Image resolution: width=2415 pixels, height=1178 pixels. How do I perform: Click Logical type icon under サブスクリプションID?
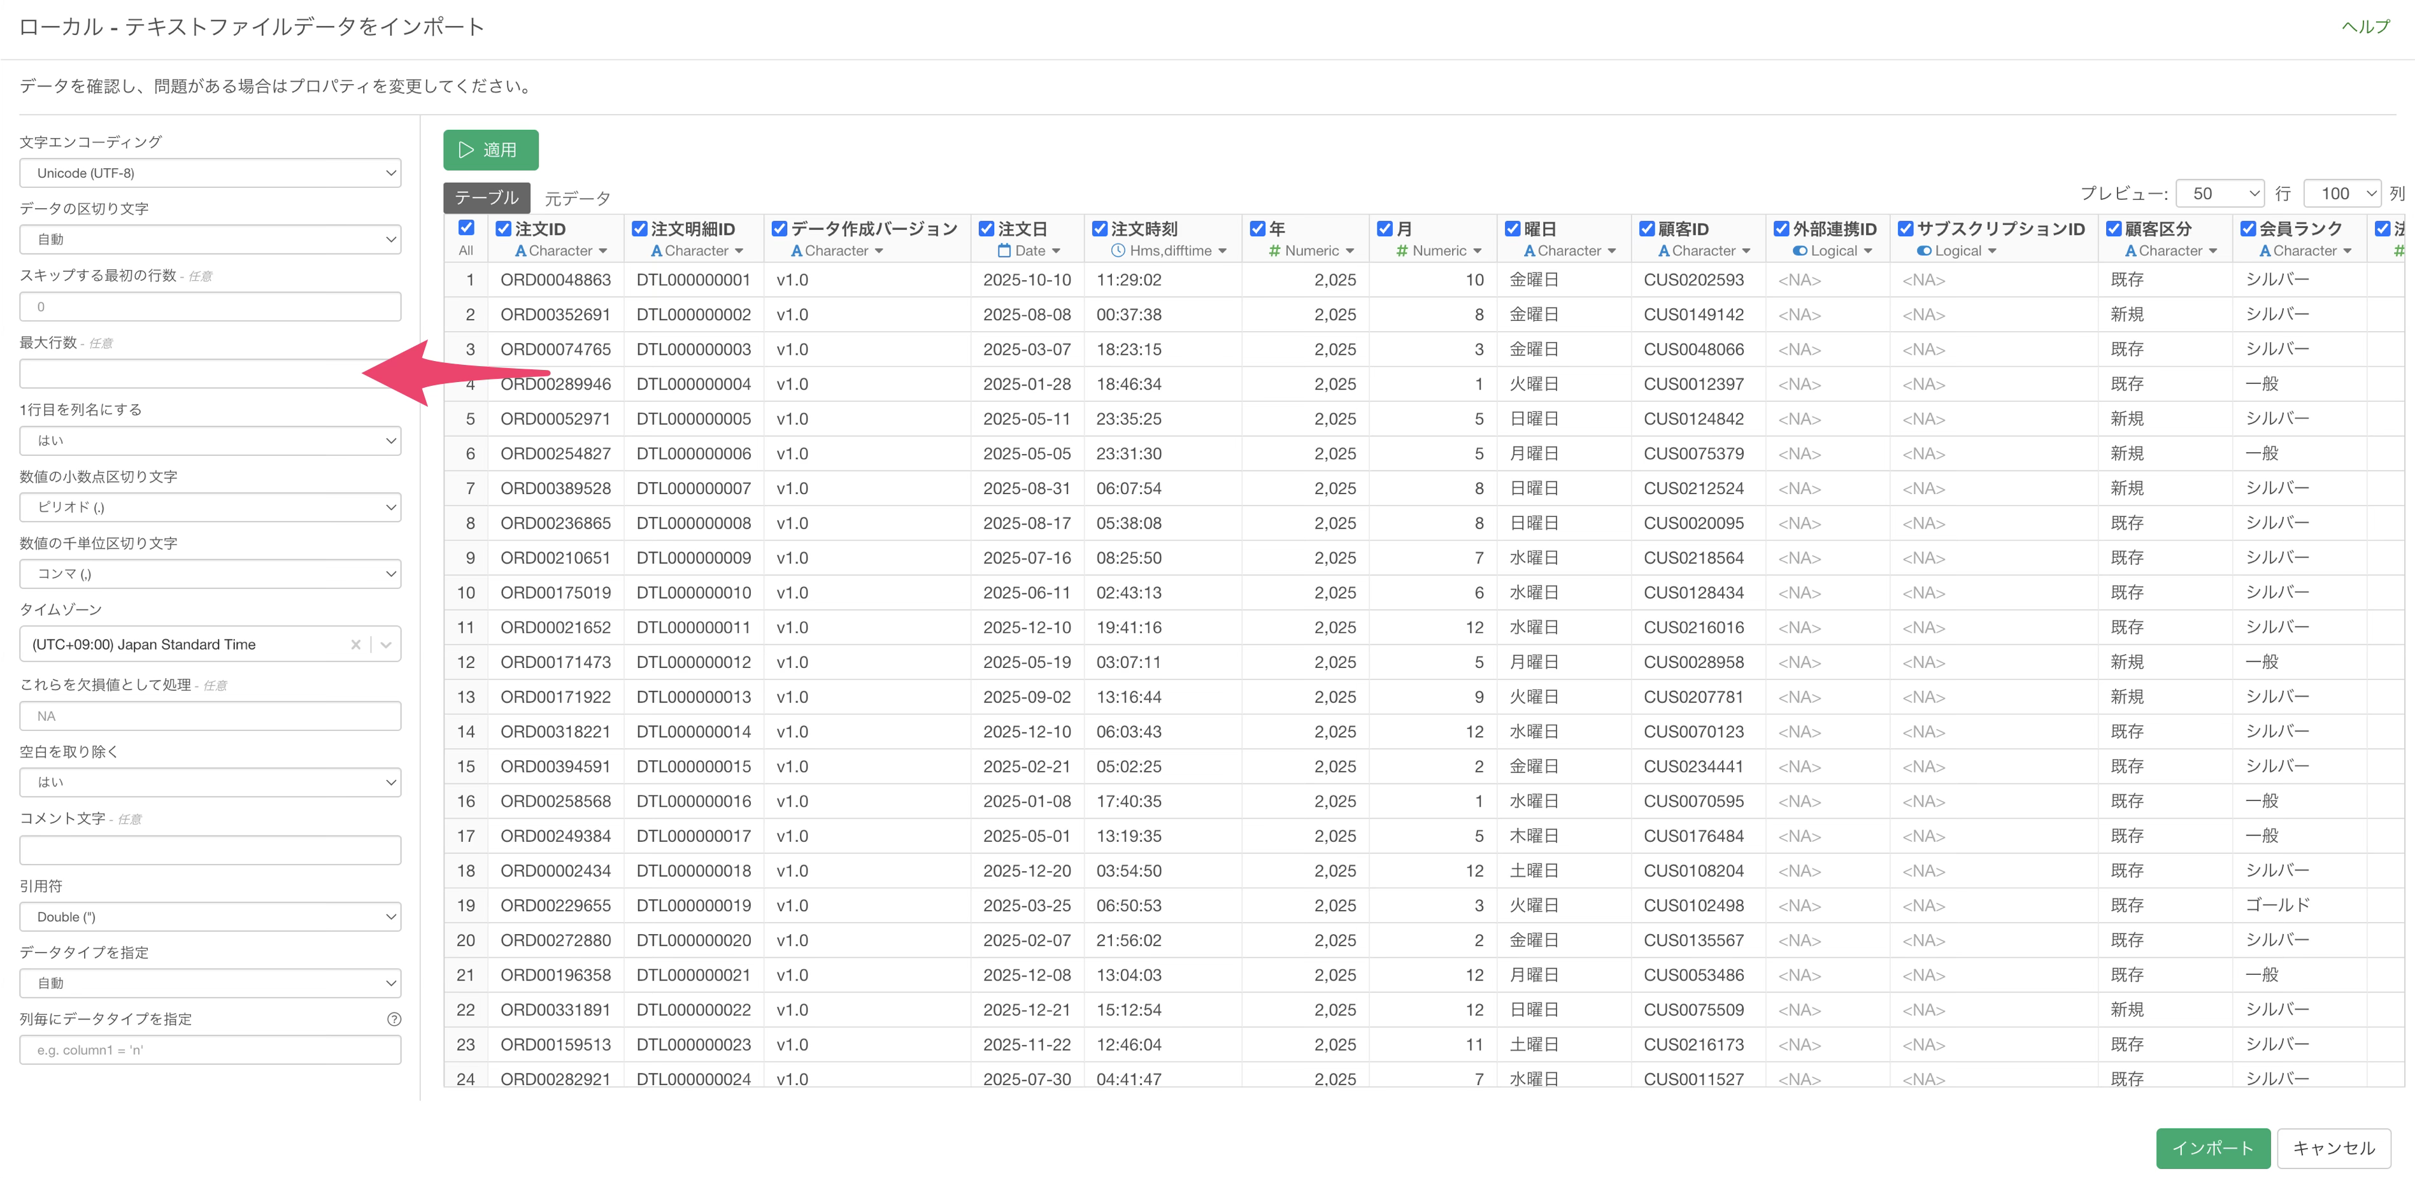click(x=1924, y=251)
